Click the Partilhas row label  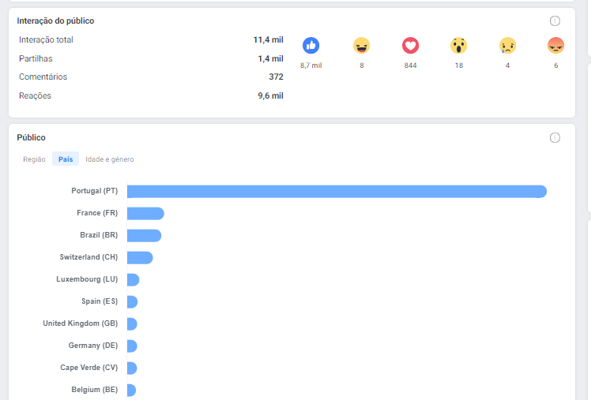36,58
